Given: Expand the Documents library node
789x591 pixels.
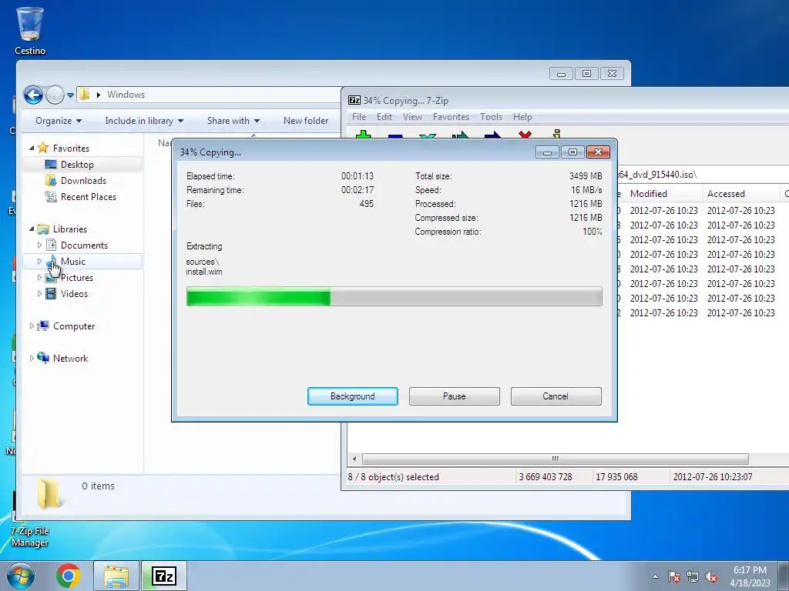Looking at the screenshot, I should tap(39, 245).
